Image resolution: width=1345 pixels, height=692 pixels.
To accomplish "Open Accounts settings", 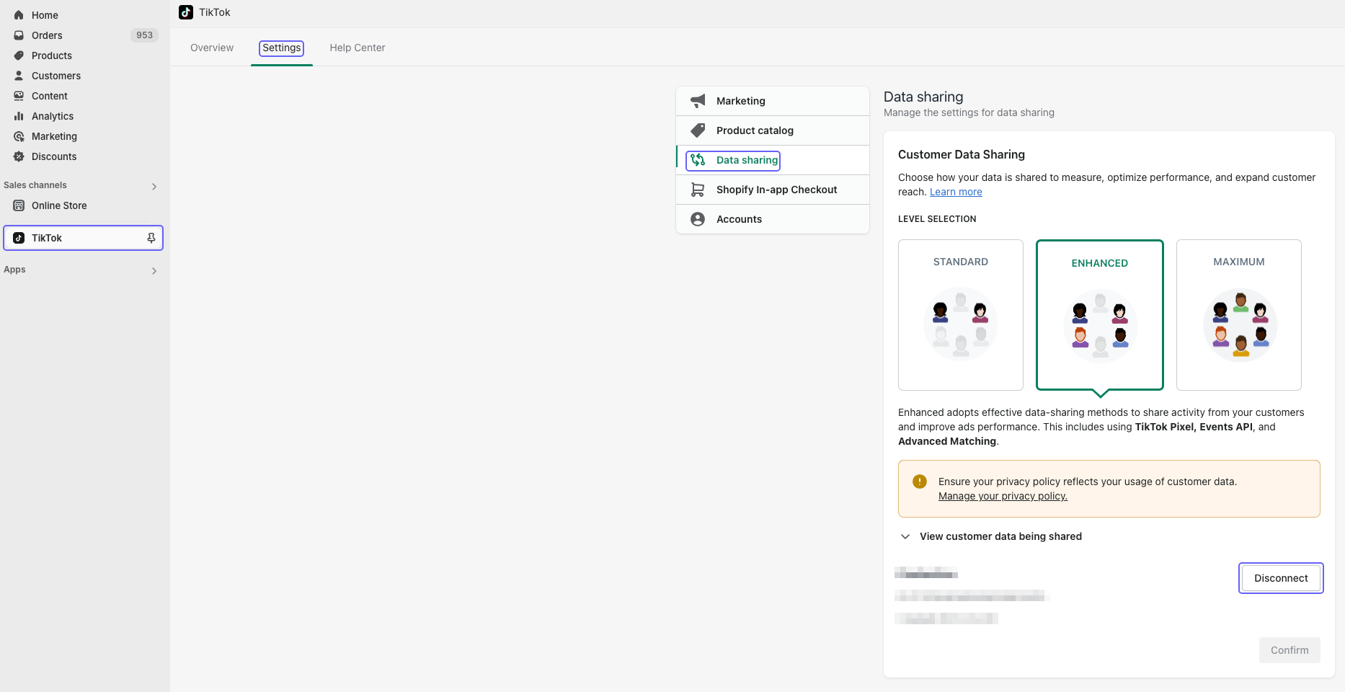I will tap(773, 219).
